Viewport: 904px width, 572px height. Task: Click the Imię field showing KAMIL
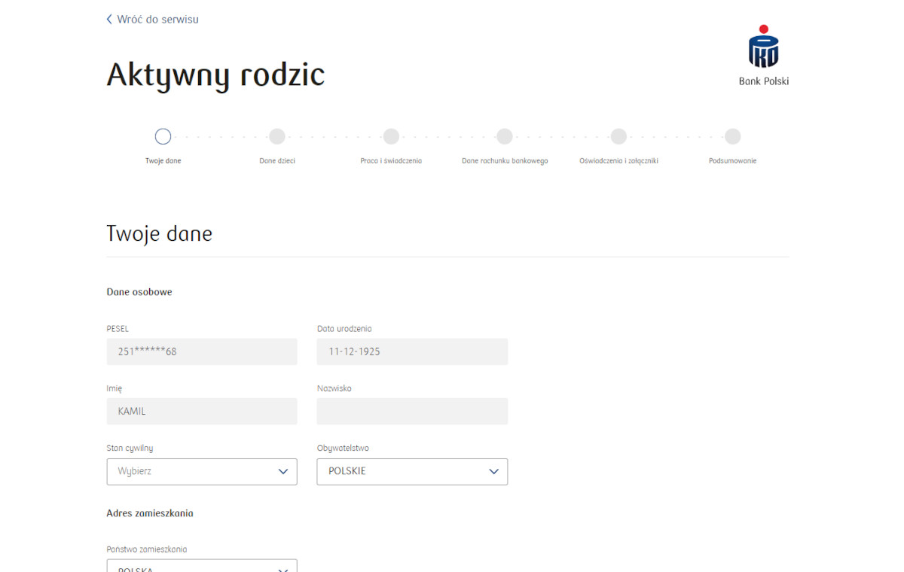(x=201, y=411)
